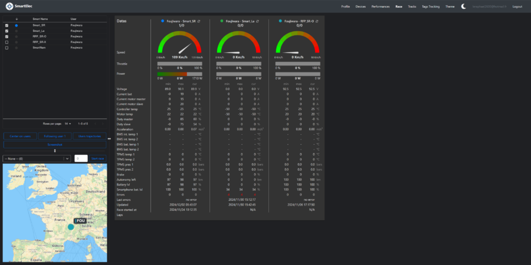Go to Performances page
The image size is (531, 265).
pos(381,6)
